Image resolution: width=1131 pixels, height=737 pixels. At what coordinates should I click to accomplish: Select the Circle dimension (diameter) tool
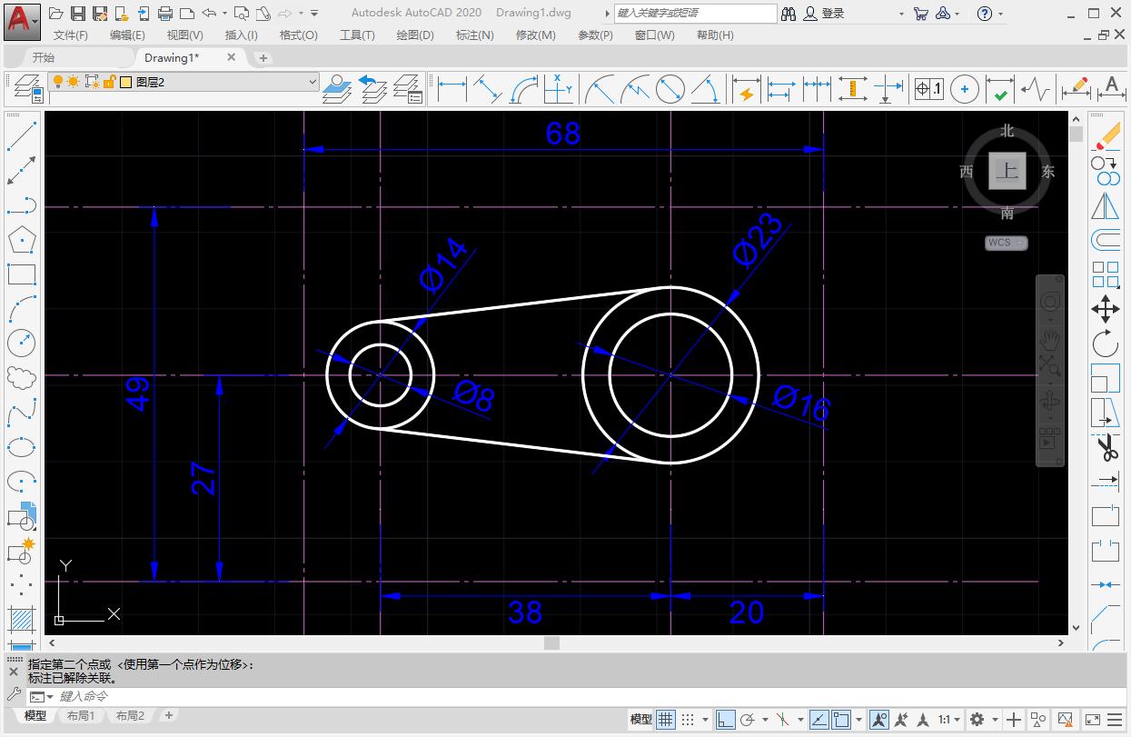click(x=670, y=89)
